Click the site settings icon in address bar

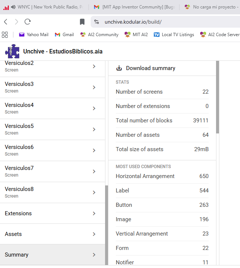pyautogui.click(x=97, y=22)
